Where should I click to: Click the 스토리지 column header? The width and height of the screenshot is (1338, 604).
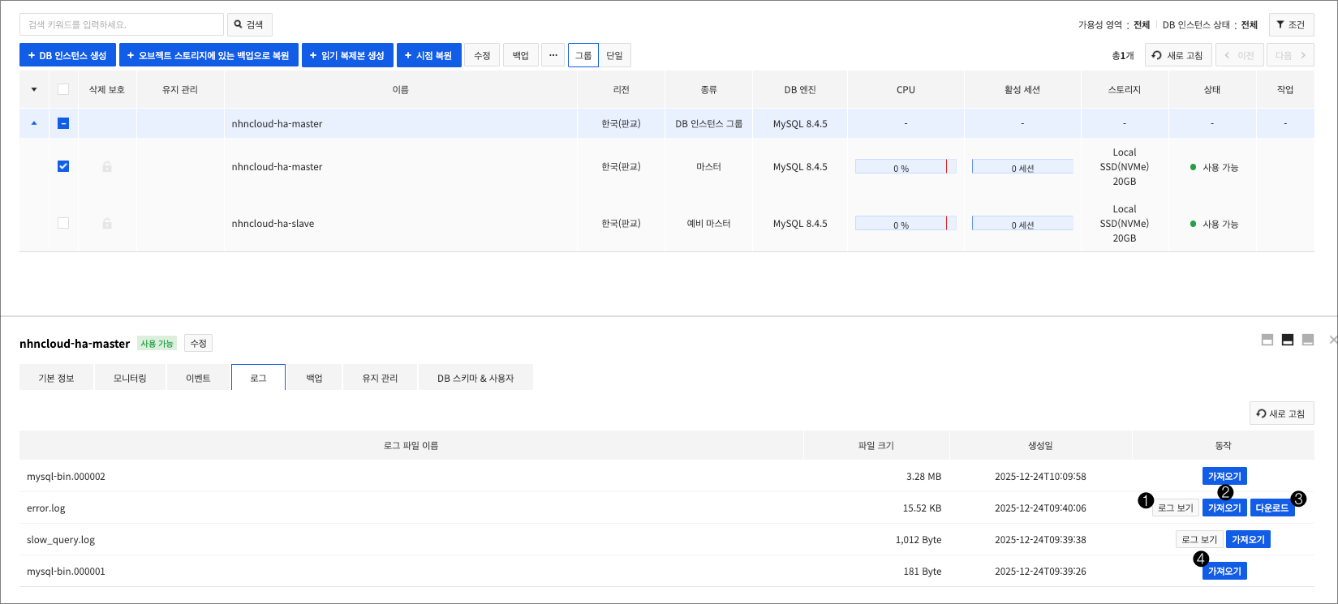click(1124, 89)
